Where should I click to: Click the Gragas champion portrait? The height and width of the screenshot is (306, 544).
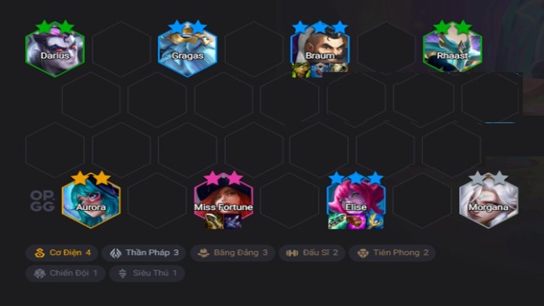point(188,50)
